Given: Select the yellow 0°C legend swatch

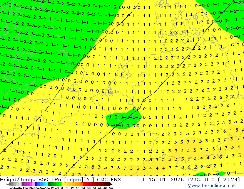Looking at the screenshot, I should point(63,184).
